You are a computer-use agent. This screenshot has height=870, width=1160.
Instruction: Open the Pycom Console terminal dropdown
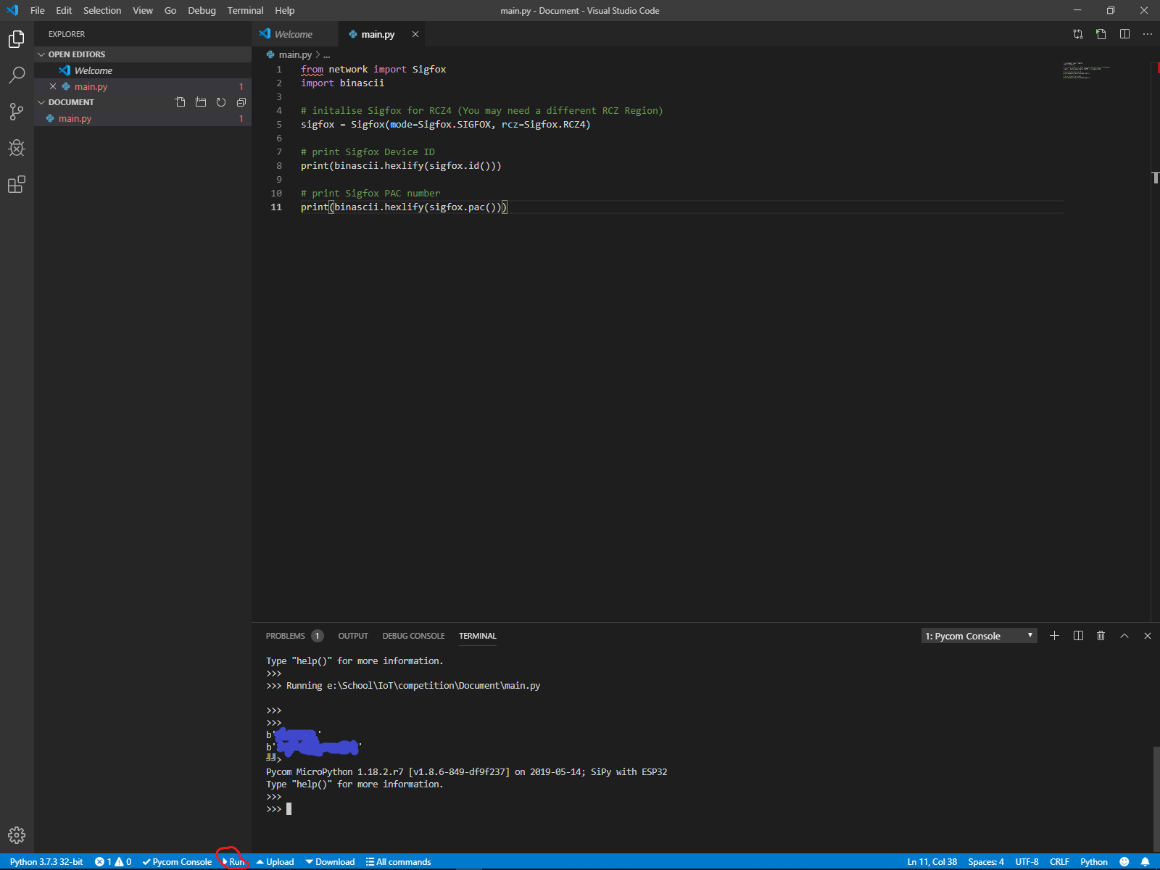tap(979, 636)
